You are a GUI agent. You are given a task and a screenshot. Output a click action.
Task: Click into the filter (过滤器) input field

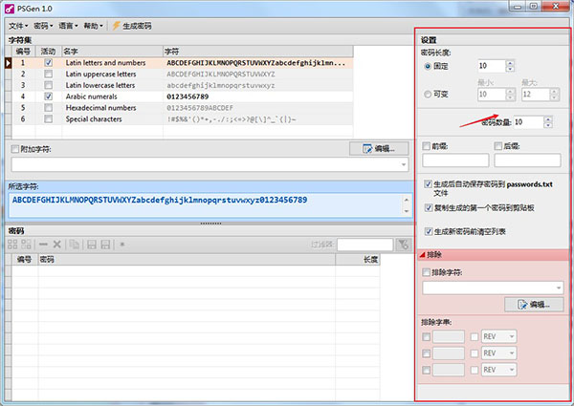point(365,245)
